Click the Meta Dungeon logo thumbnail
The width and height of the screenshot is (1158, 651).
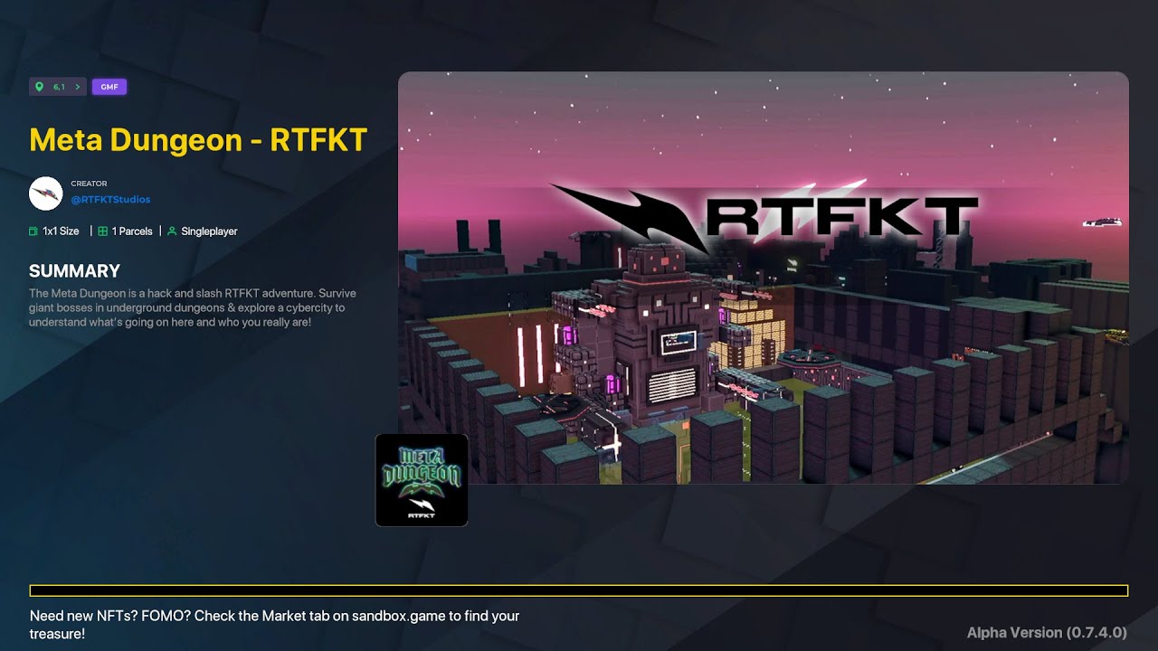(x=422, y=480)
